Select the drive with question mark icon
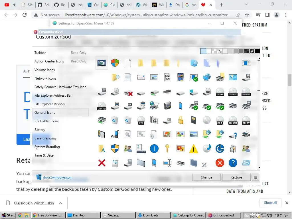Image resolution: width=292 pixels, height=219 pixels. coord(233,135)
